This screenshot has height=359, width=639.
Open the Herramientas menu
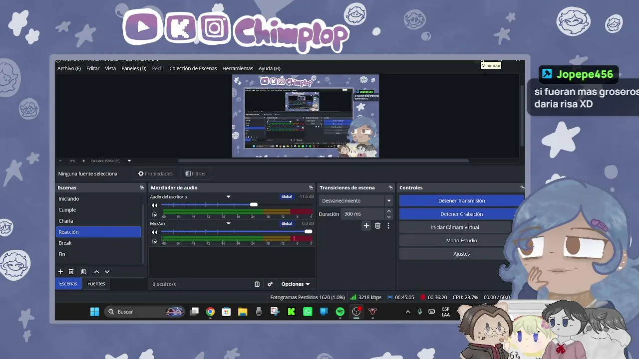(x=238, y=68)
